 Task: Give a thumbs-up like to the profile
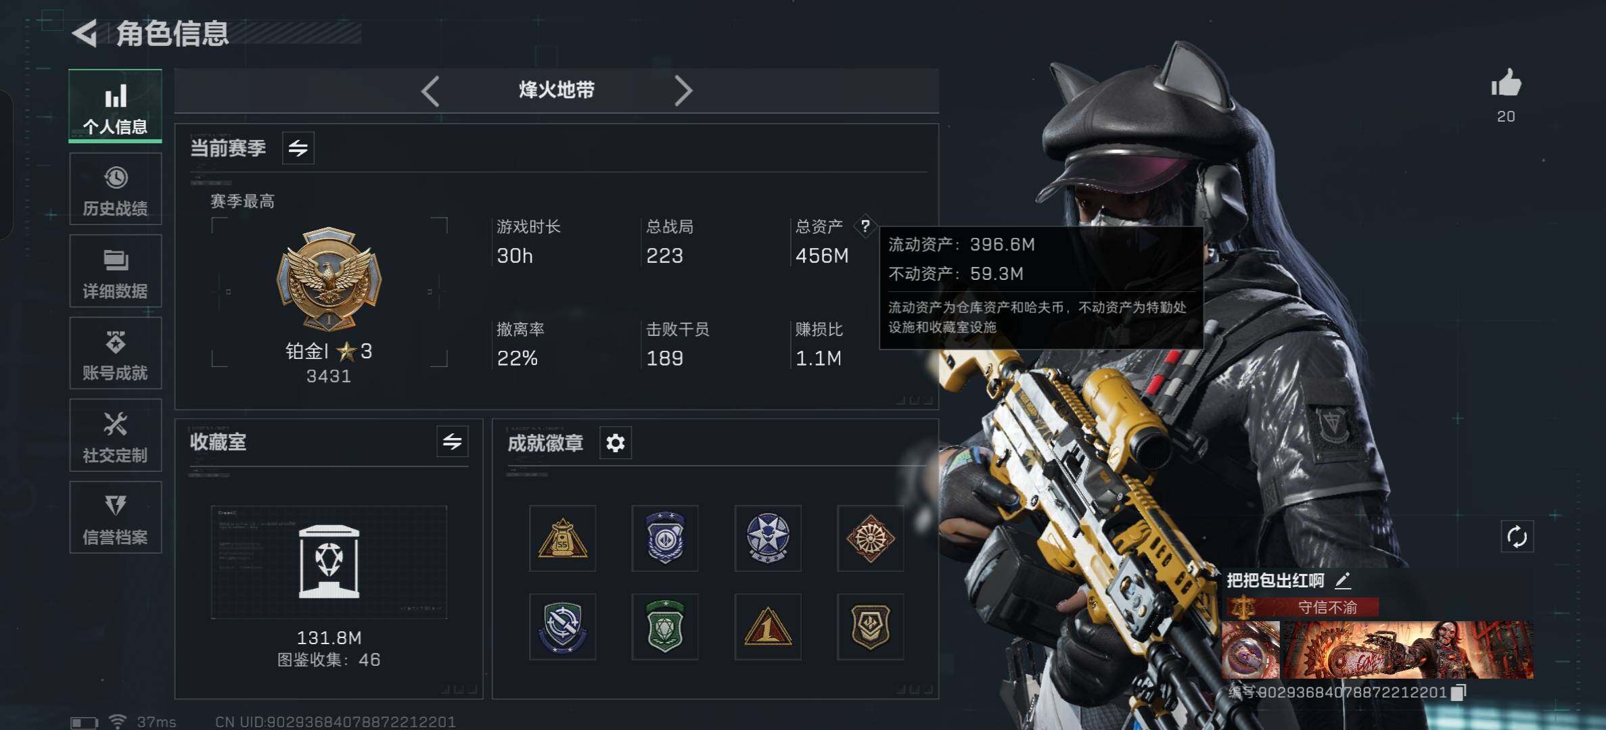[x=1506, y=84]
